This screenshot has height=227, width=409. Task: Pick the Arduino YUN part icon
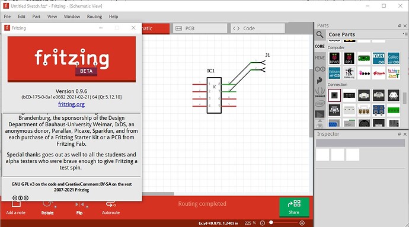pyautogui.click(x=379, y=58)
